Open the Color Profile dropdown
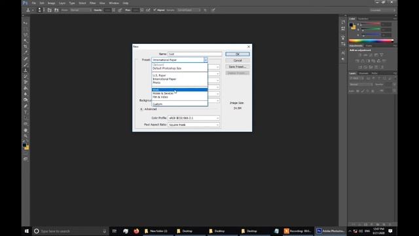Viewport: 419px width, 236px height. click(x=194, y=118)
